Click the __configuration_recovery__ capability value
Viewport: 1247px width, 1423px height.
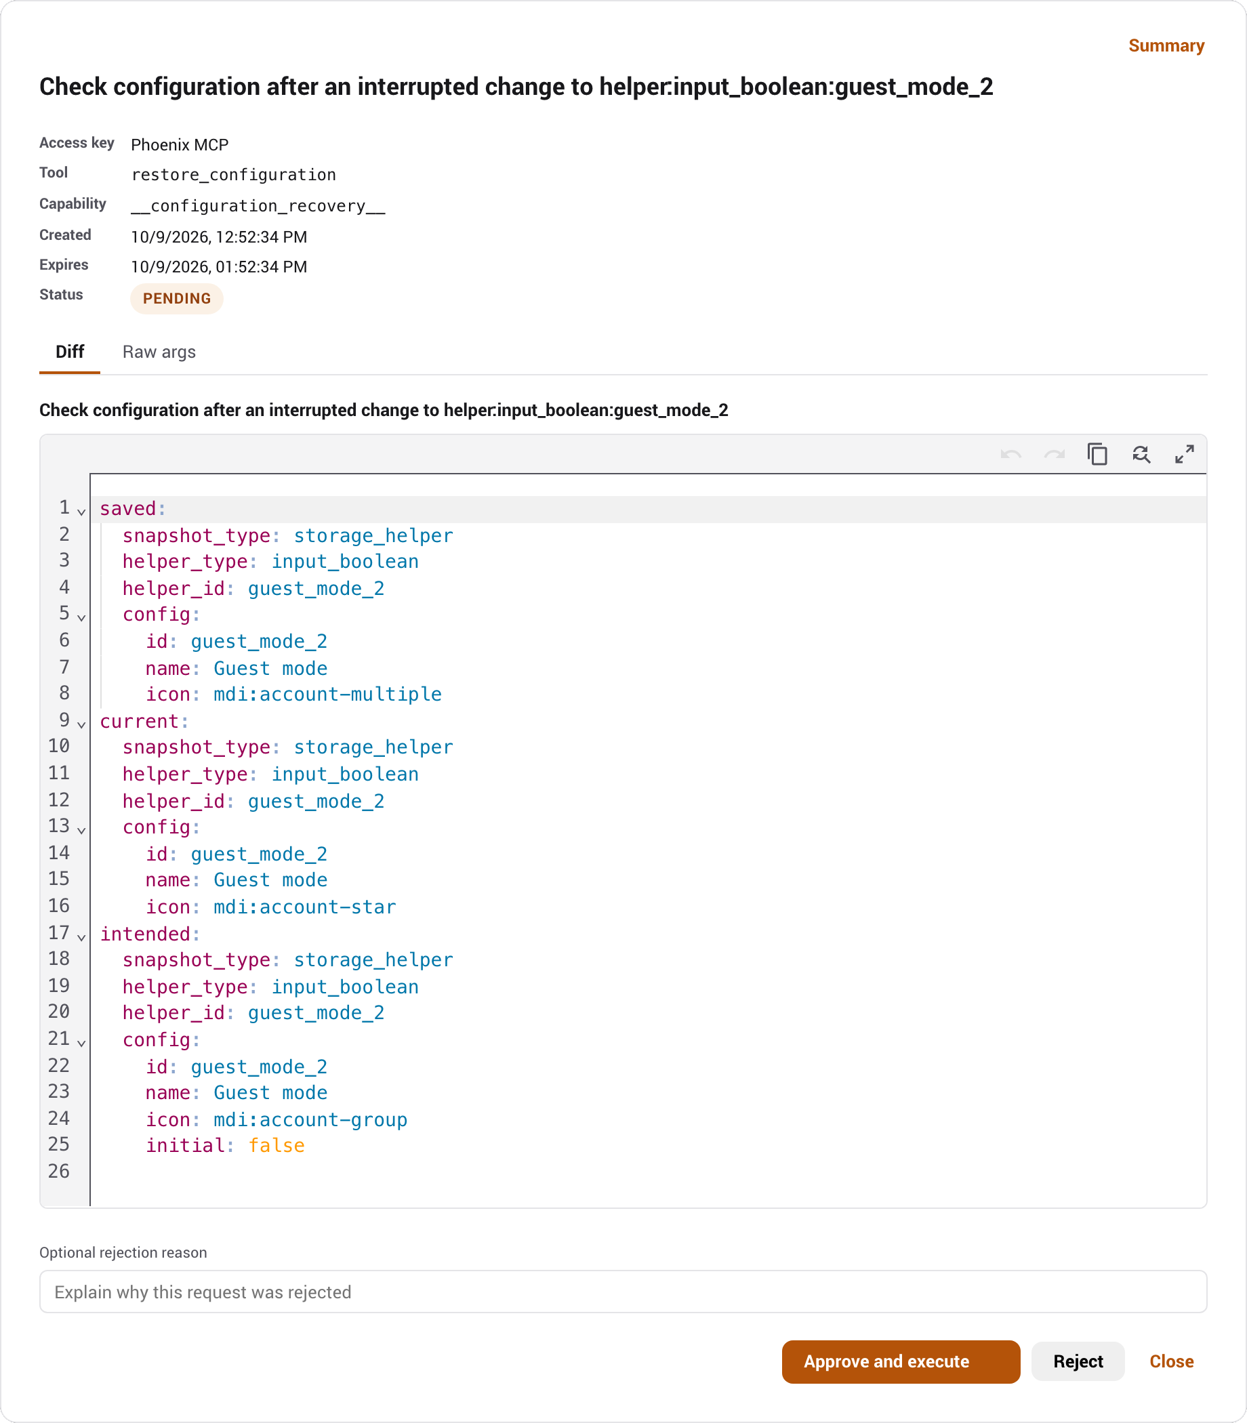[258, 206]
